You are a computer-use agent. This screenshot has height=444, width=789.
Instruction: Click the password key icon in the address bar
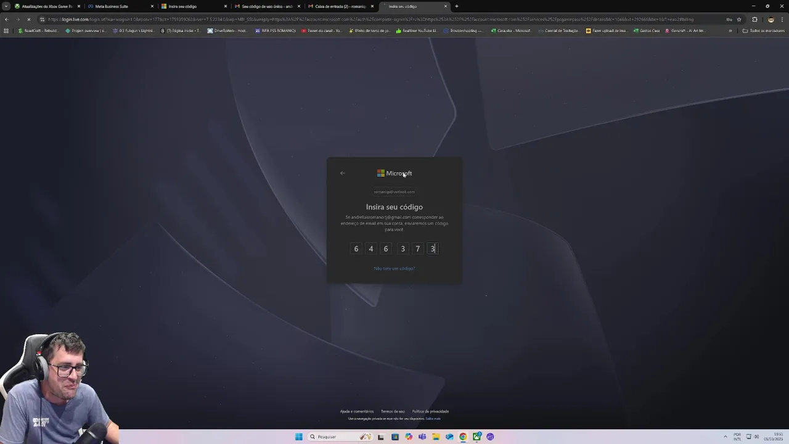(x=729, y=19)
